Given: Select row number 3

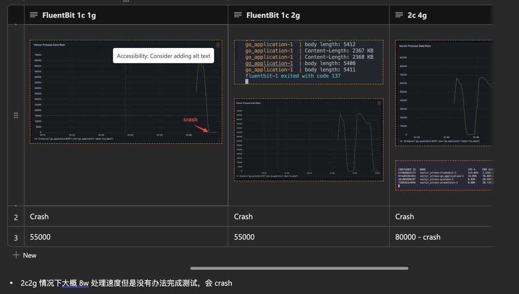Looking at the screenshot, I should click(x=16, y=237).
